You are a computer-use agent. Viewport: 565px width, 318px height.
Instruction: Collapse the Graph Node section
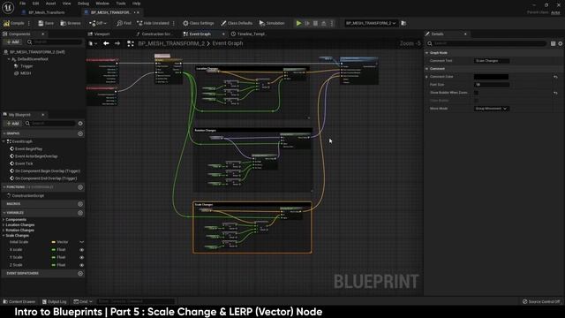(x=427, y=53)
